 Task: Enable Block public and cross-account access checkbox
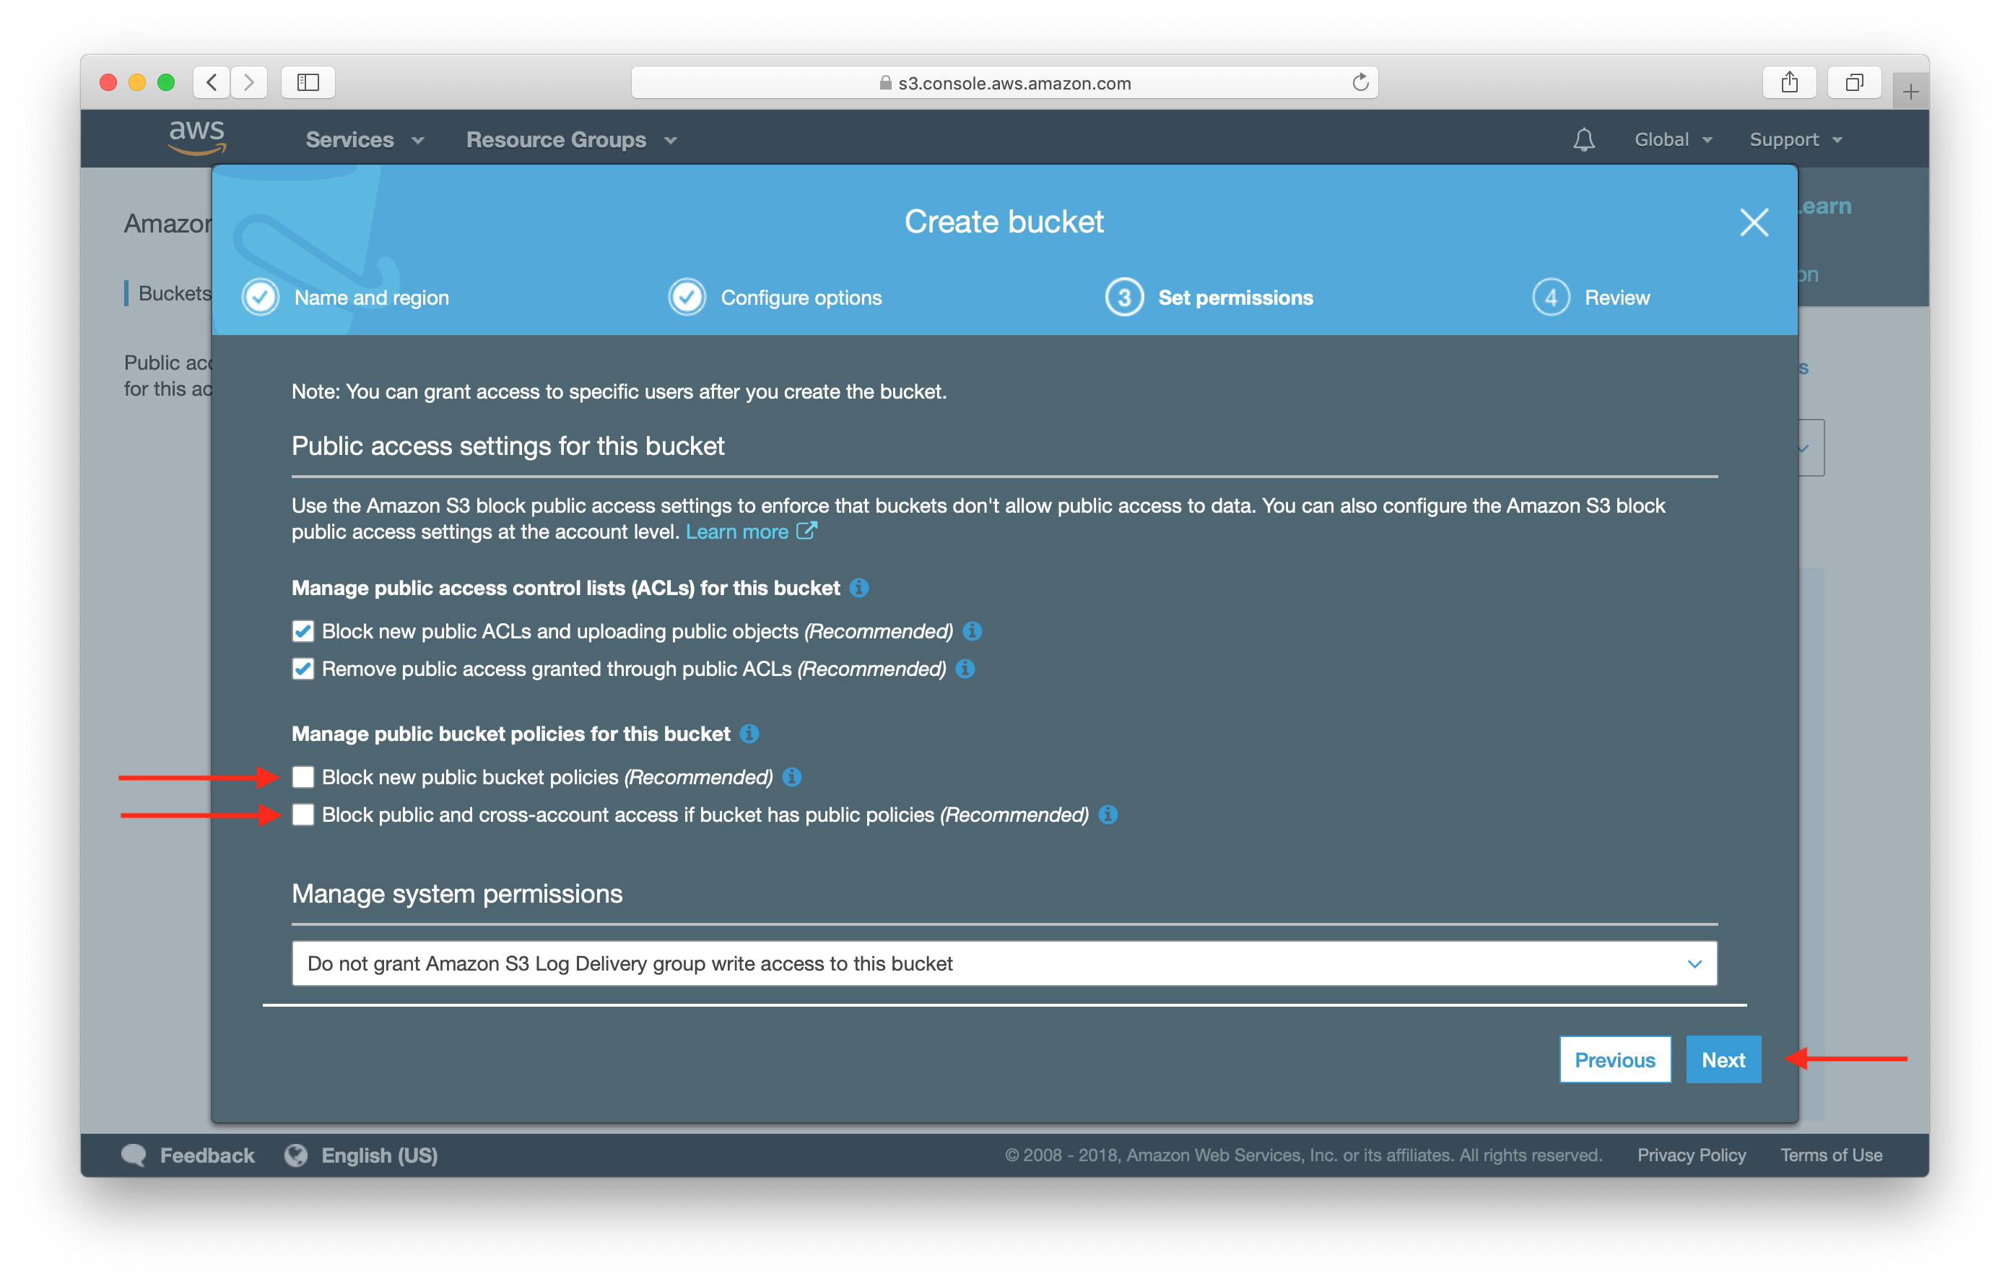303,817
